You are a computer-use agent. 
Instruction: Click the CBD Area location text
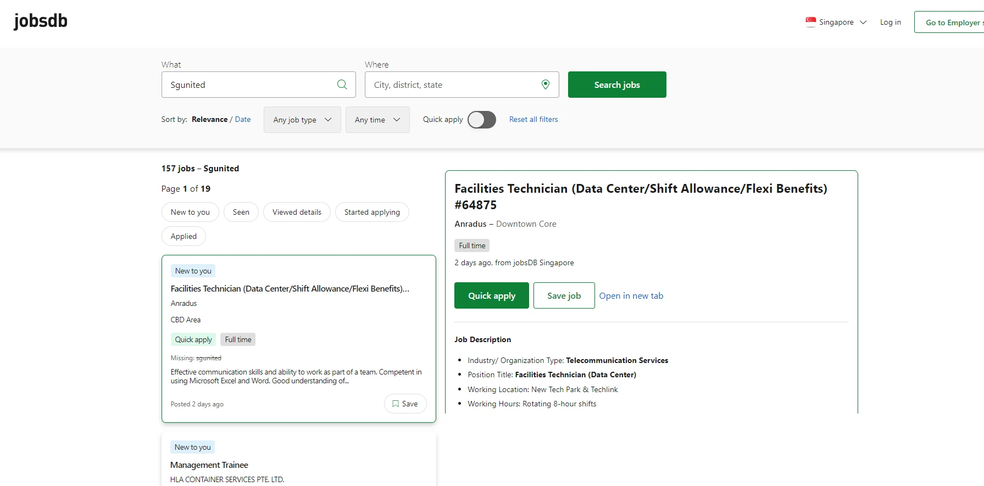click(186, 320)
